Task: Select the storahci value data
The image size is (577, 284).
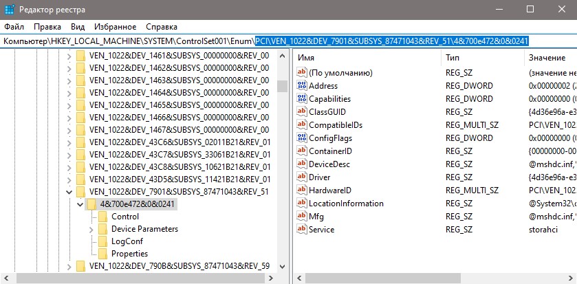Action: (543, 230)
